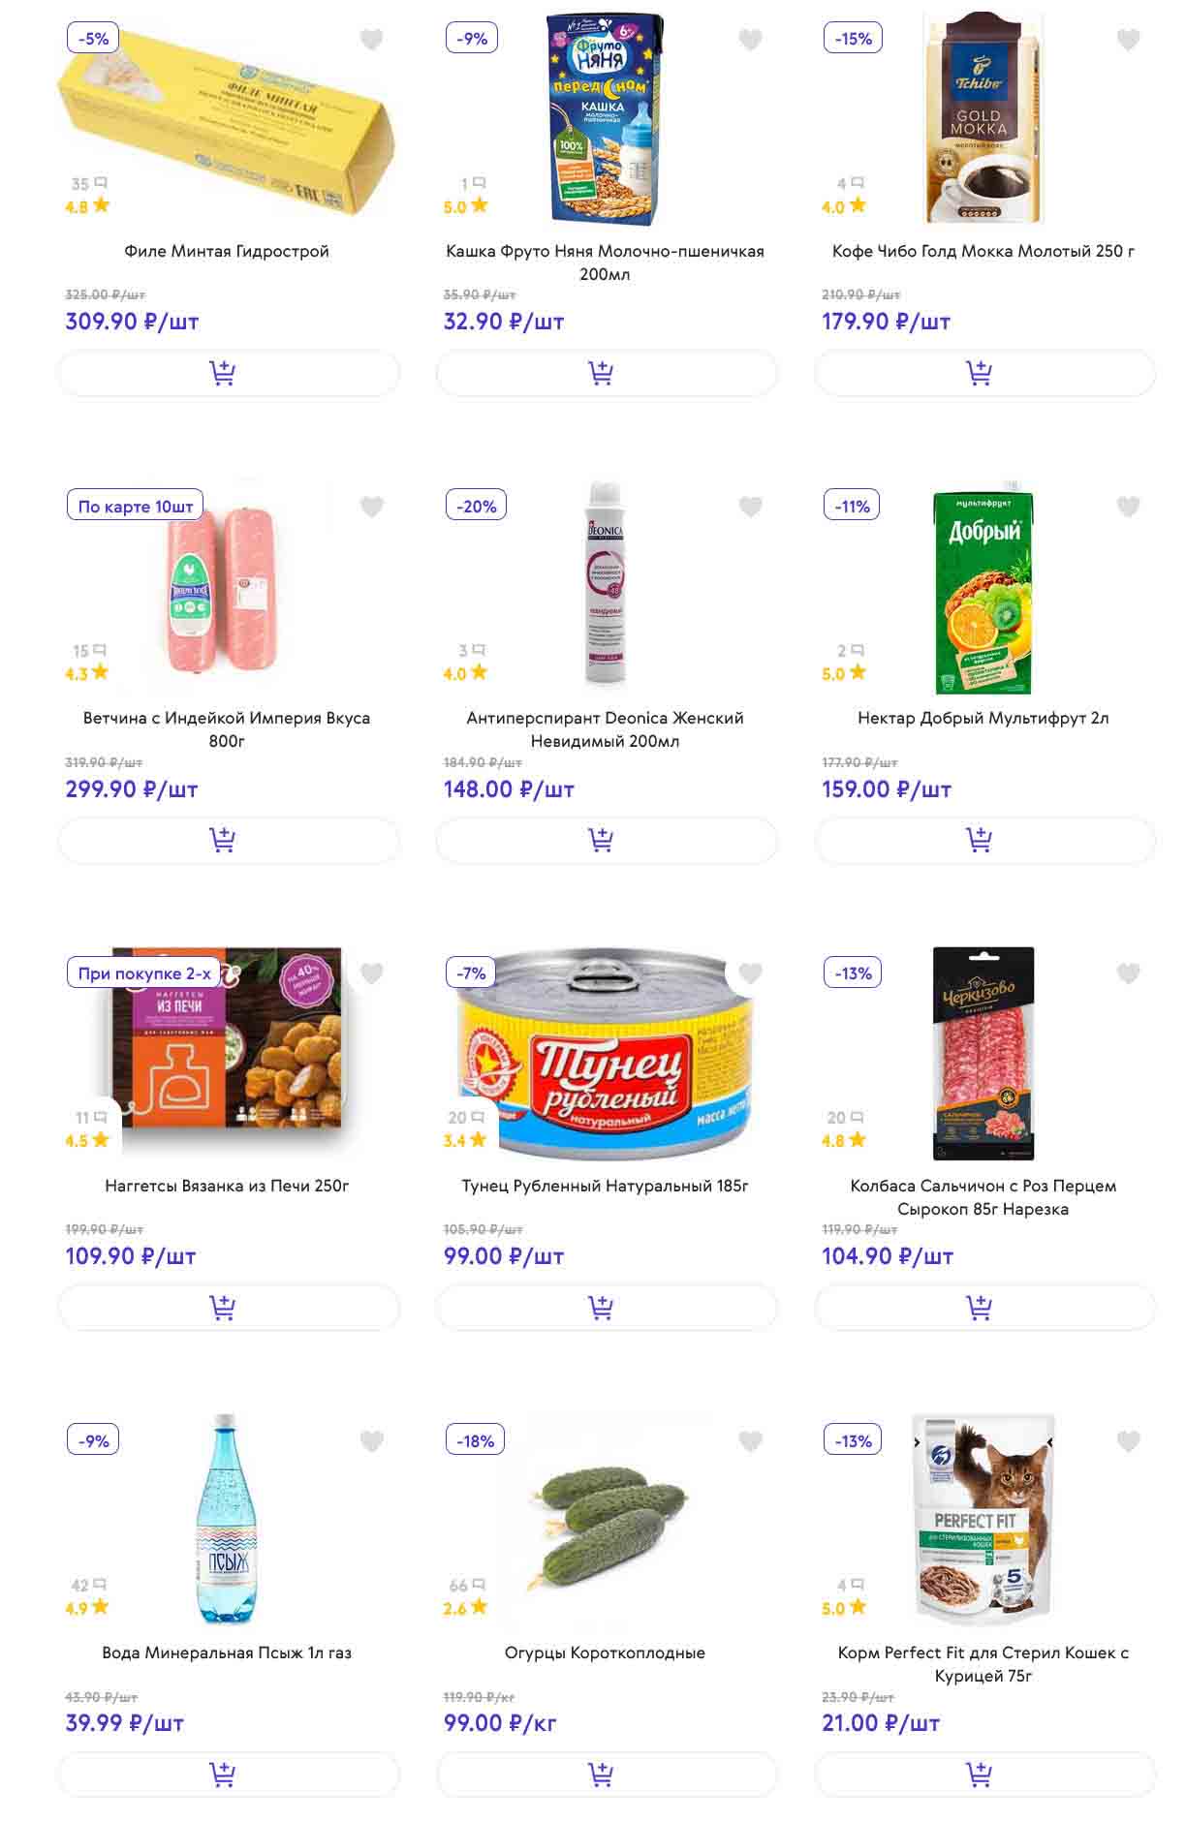This screenshot has width=1186, height=1822.
Task: Open Вода Минеральная Псыж 1л газ link
Action: (227, 1652)
